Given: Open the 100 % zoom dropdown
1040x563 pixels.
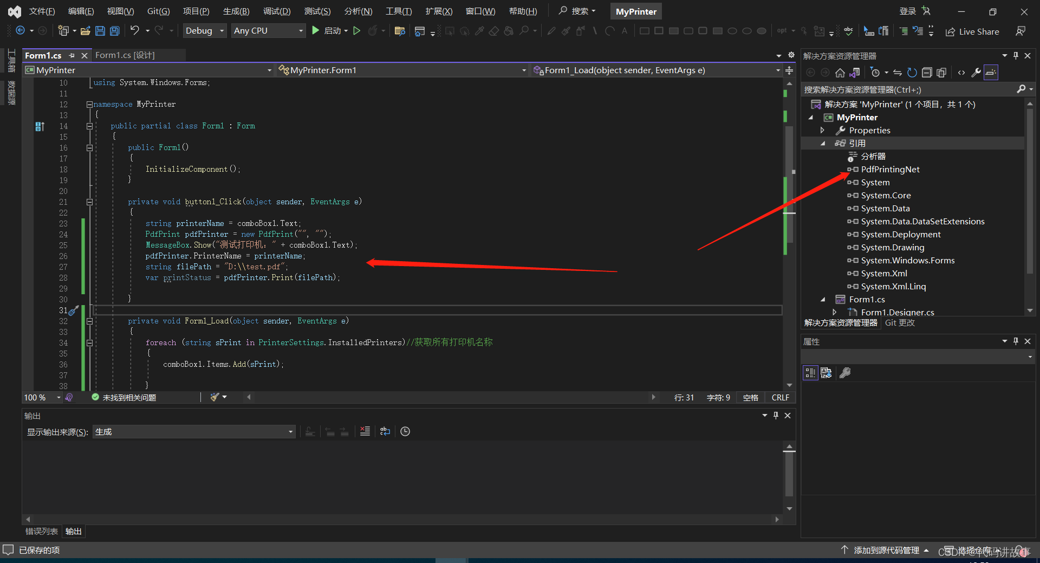Looking at the screenshot, I should point(42,397).
